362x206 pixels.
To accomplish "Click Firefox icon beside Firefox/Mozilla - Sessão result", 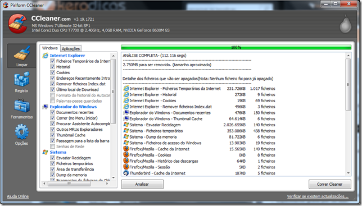I will pyautogui.click(x=126, y=167).
